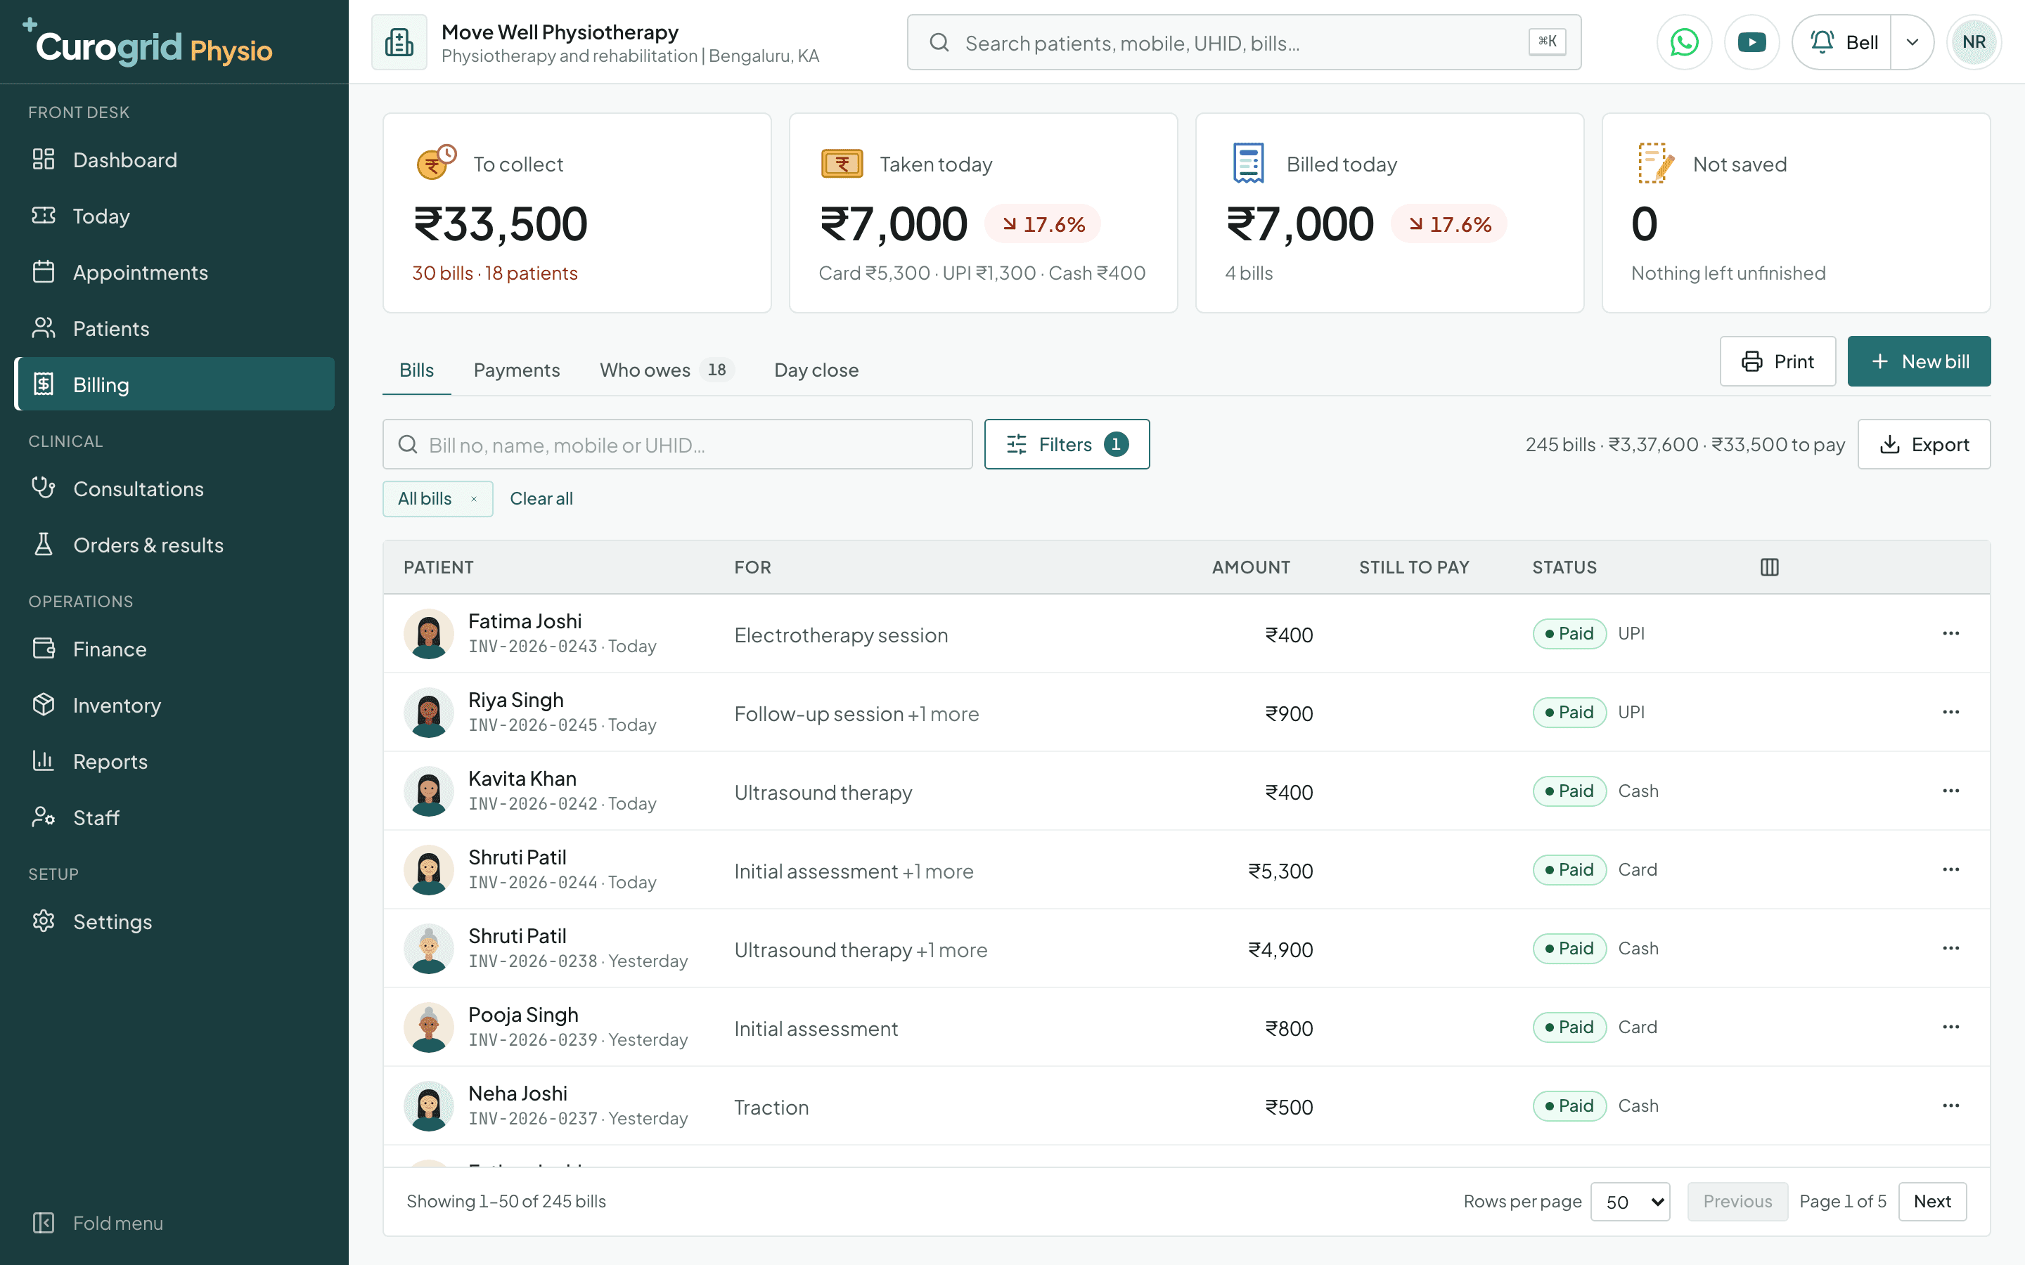2025x1265 pixels.
Task: Open more options for Fatima Joshi's bill
Action: coord(1950,633)
